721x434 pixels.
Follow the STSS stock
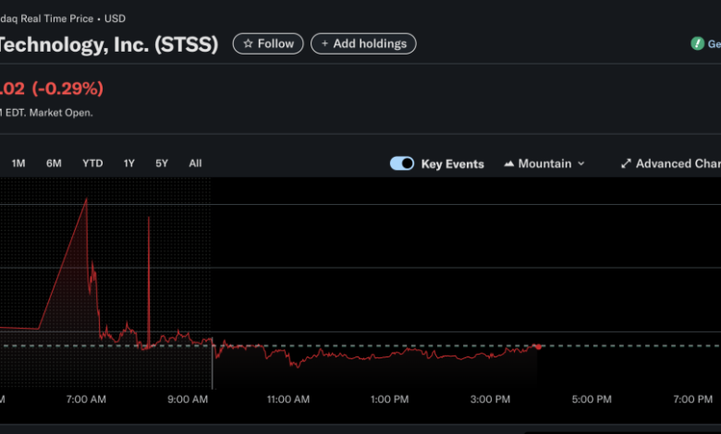[268, 43]
